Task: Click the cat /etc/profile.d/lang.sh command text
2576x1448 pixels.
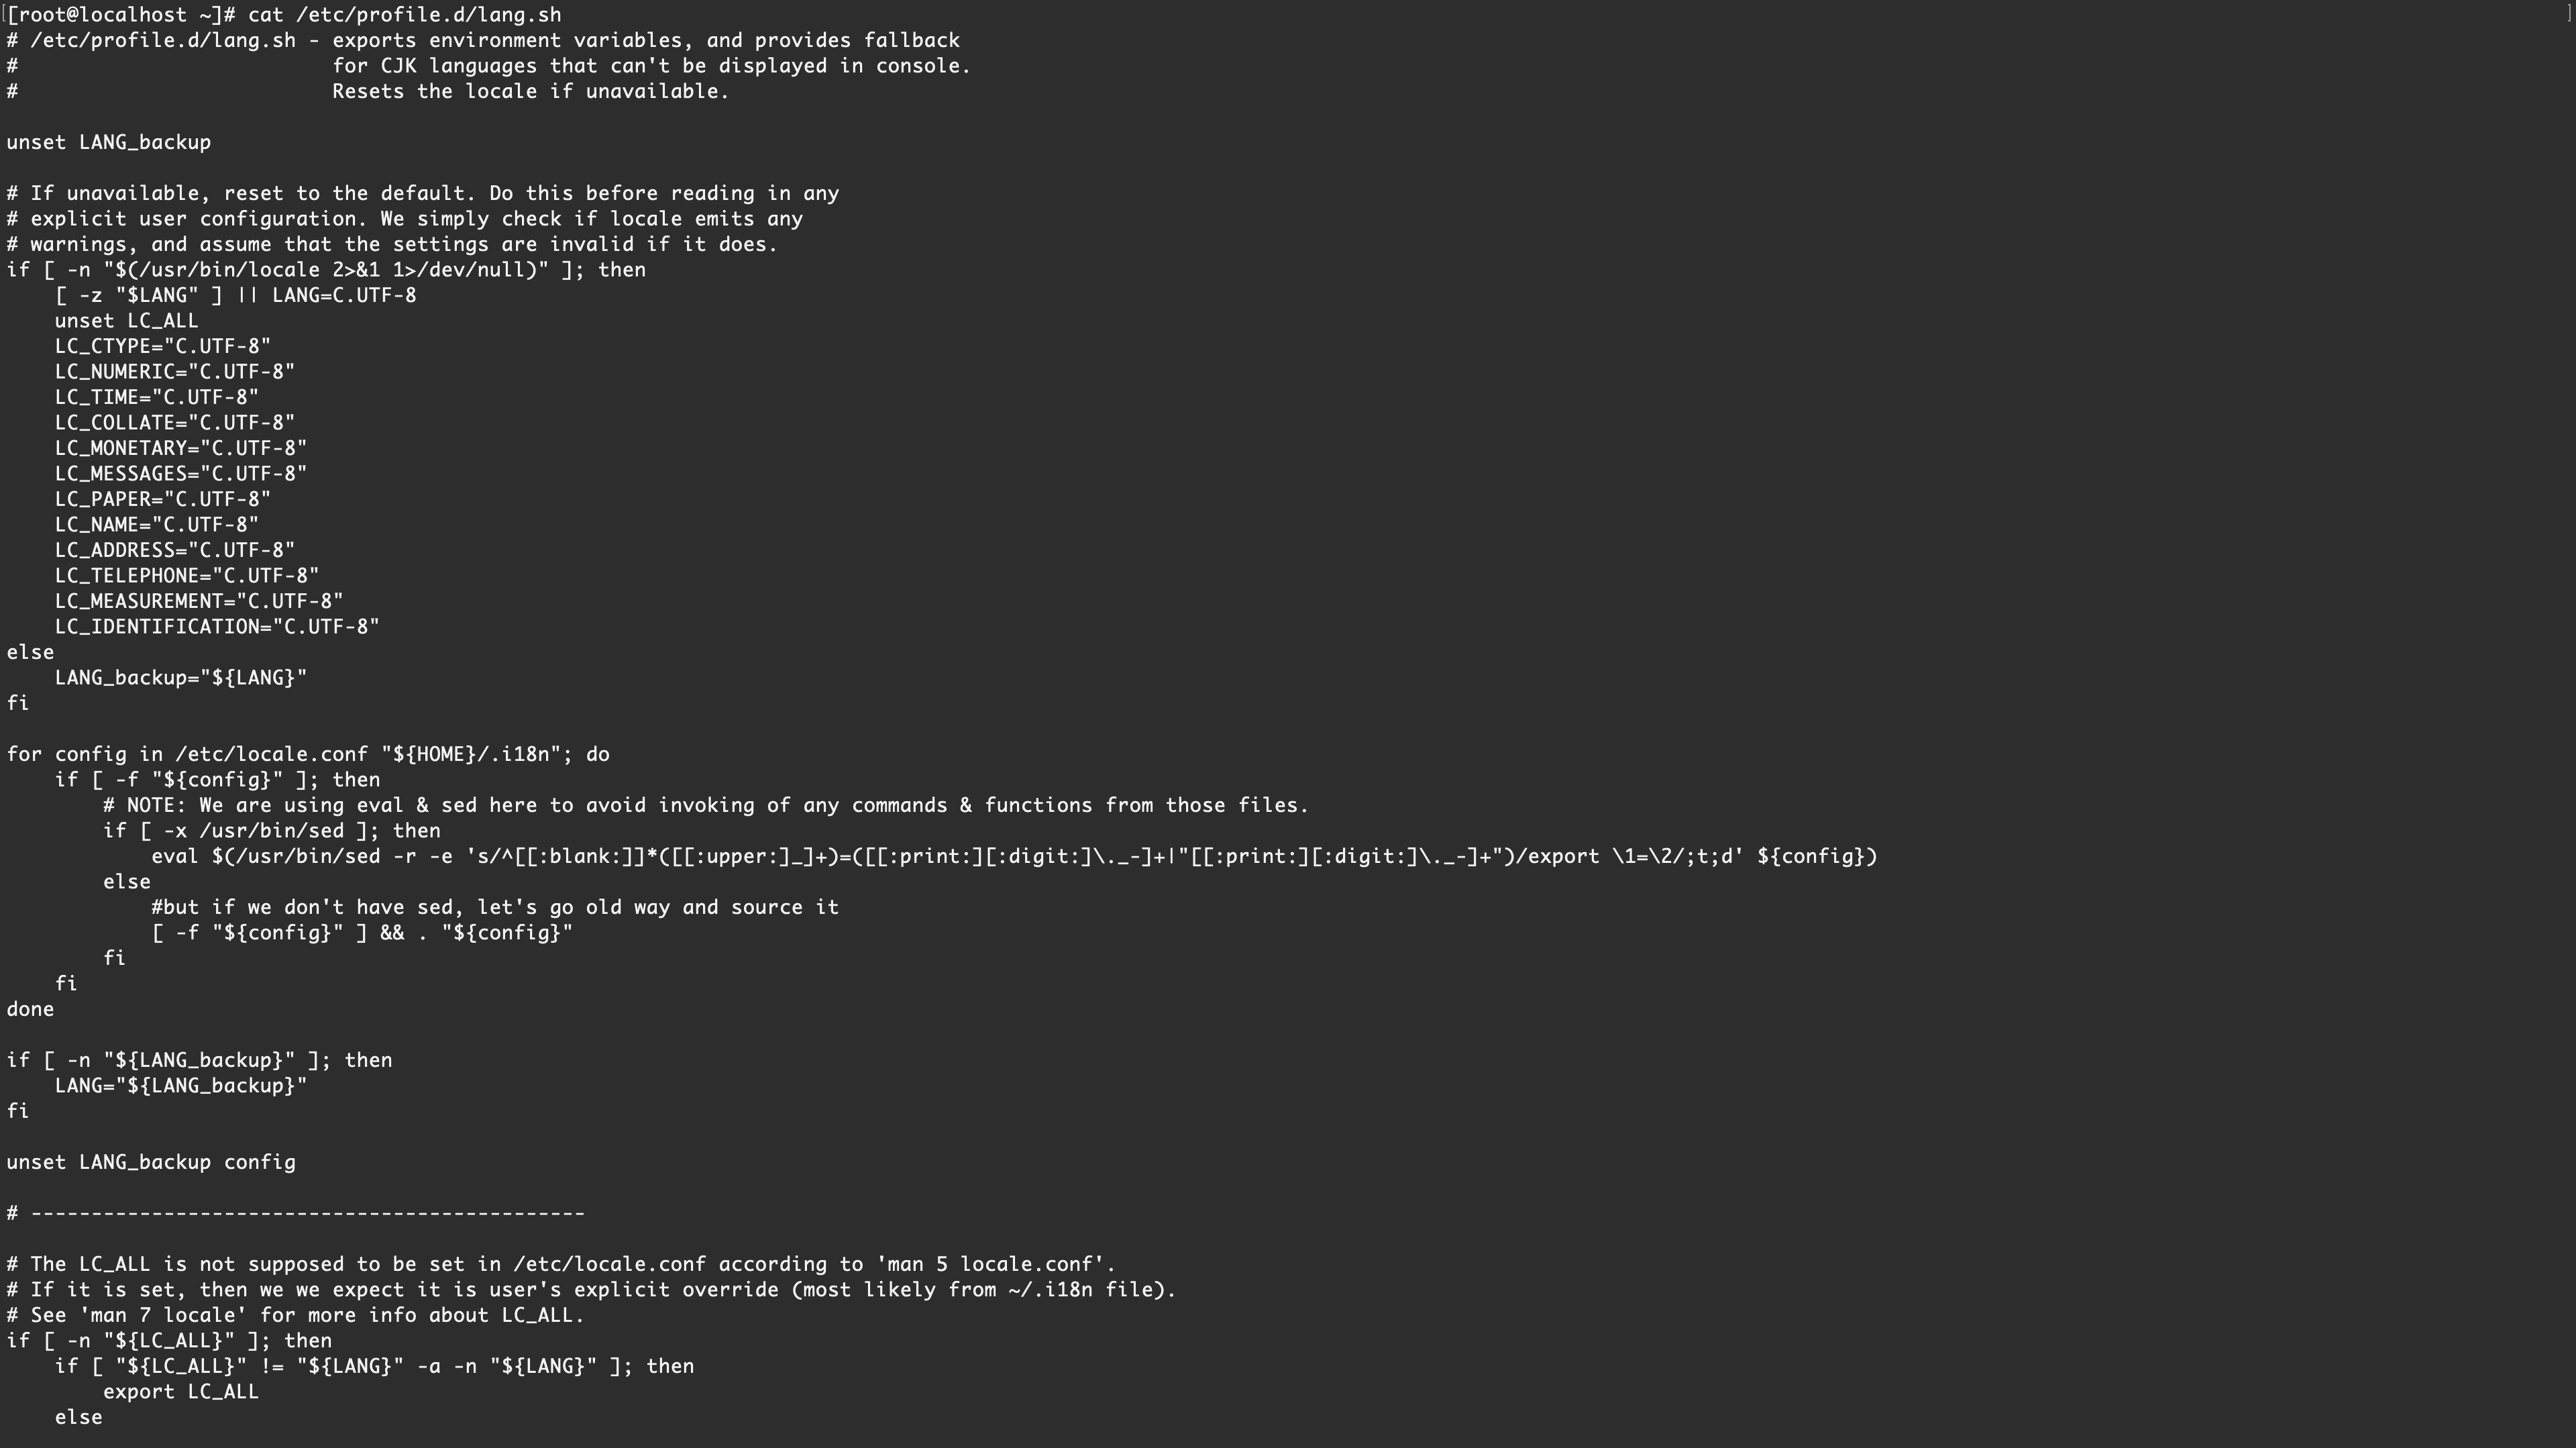Action: [x=404, y=15]
